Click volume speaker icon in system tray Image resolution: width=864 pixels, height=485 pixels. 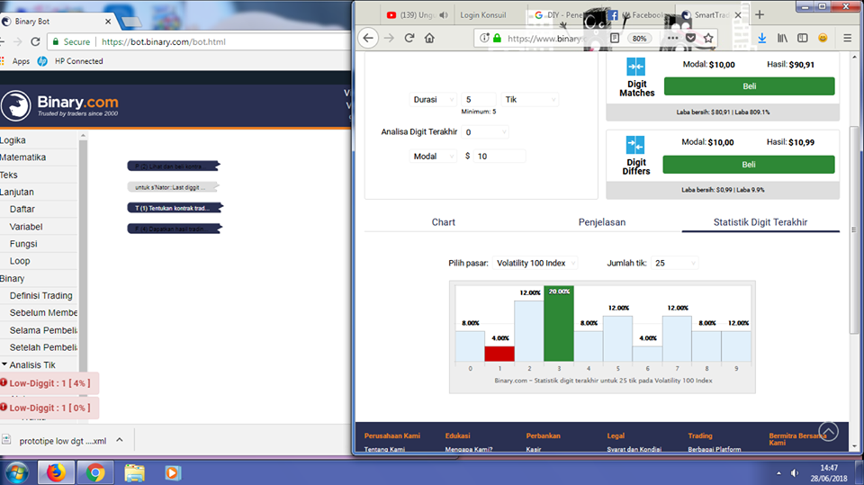pyautogui.click(x=794, y=473)
